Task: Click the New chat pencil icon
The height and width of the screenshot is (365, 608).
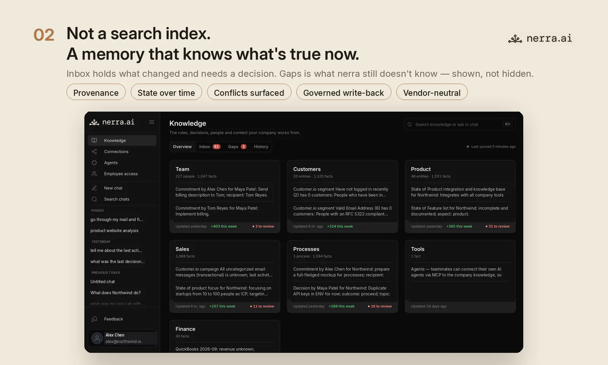Action: pyautogui.click(x=94, y=188)
